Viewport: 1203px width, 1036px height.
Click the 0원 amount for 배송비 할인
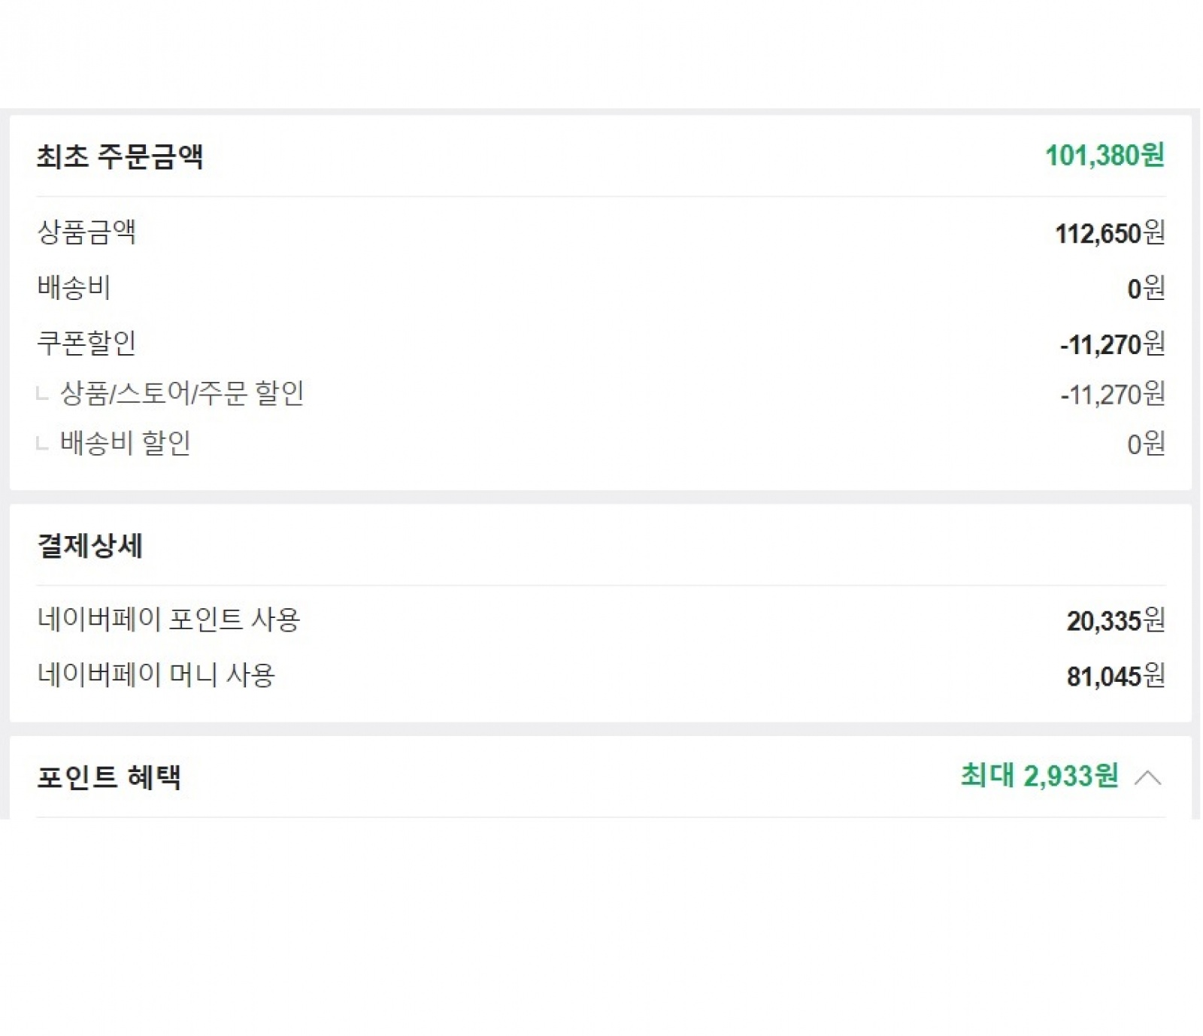[x=1146, y=444]
